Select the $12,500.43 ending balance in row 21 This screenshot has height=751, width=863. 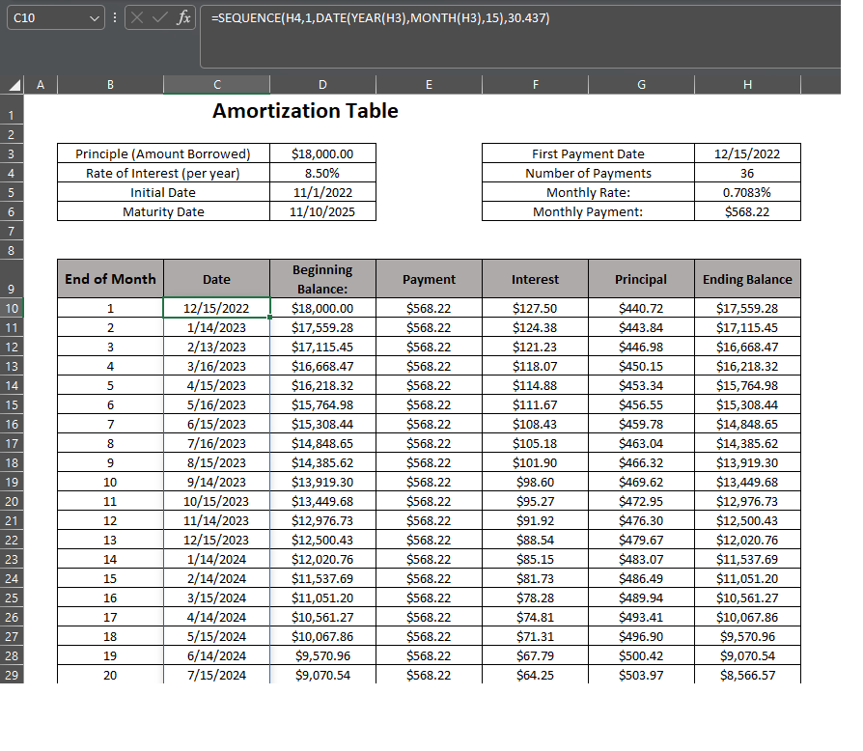click(x=747, y=520)
